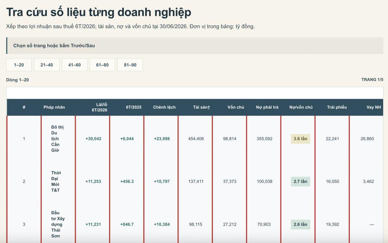This screenshot has width=388, height=243.
Task: Click profit value +11,253
Action: (x=93, y=181)
